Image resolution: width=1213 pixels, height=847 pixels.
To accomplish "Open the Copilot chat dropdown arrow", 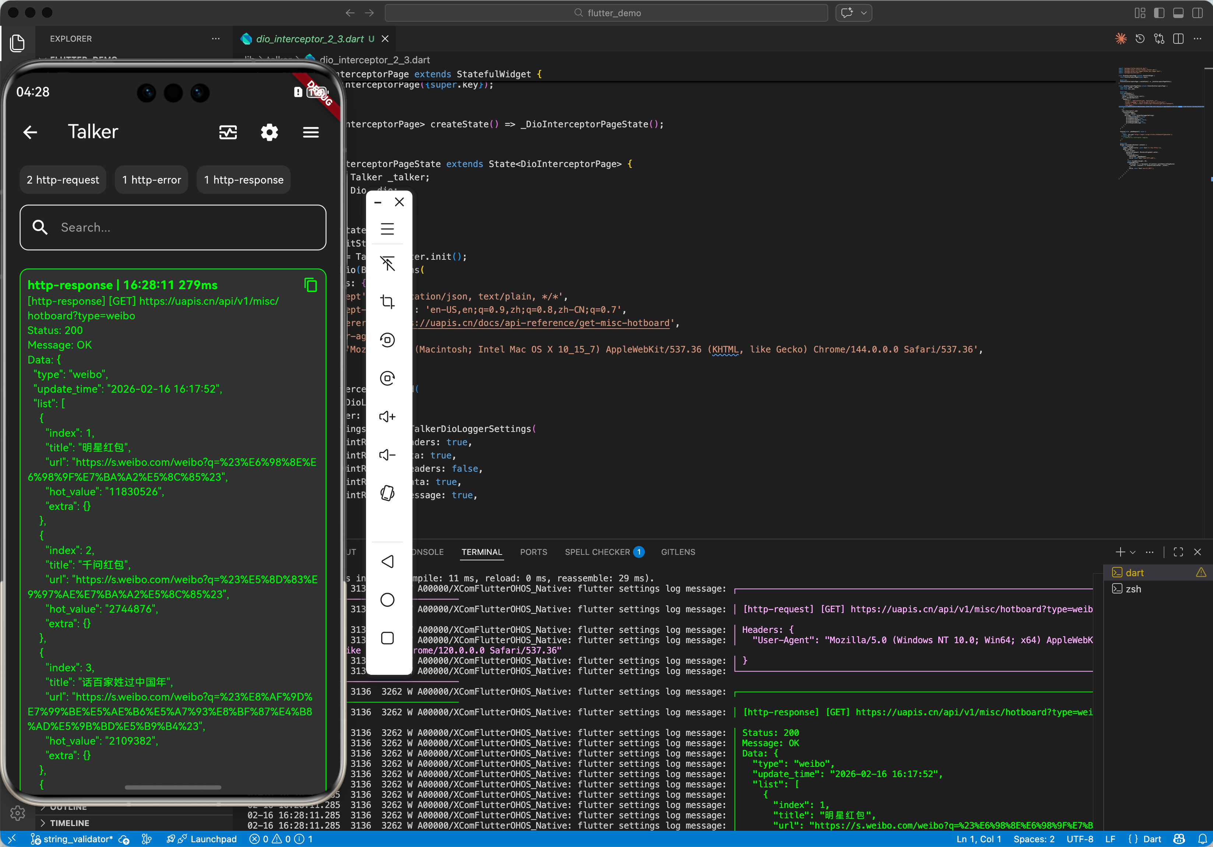I will [x=864, y=13].
